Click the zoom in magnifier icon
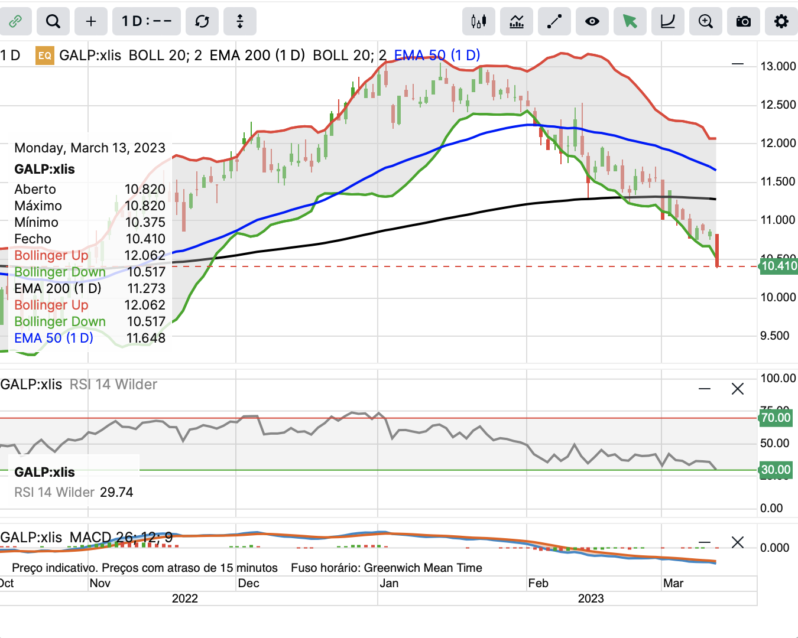This screenshot has height=638, width=798. click(706, 22)
